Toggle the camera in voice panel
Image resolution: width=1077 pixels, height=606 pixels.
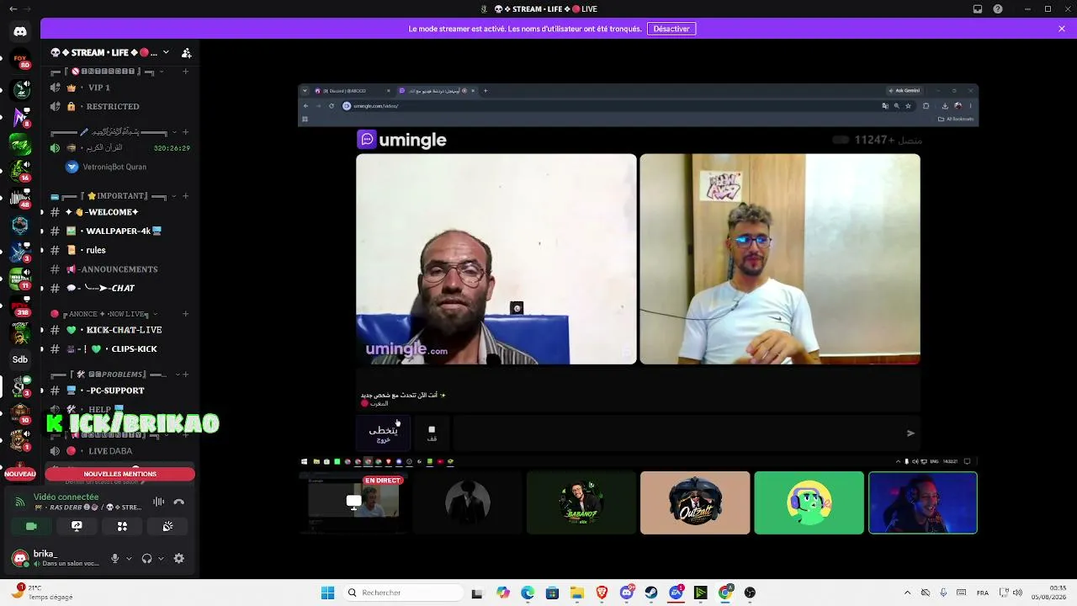coord(31,526)
